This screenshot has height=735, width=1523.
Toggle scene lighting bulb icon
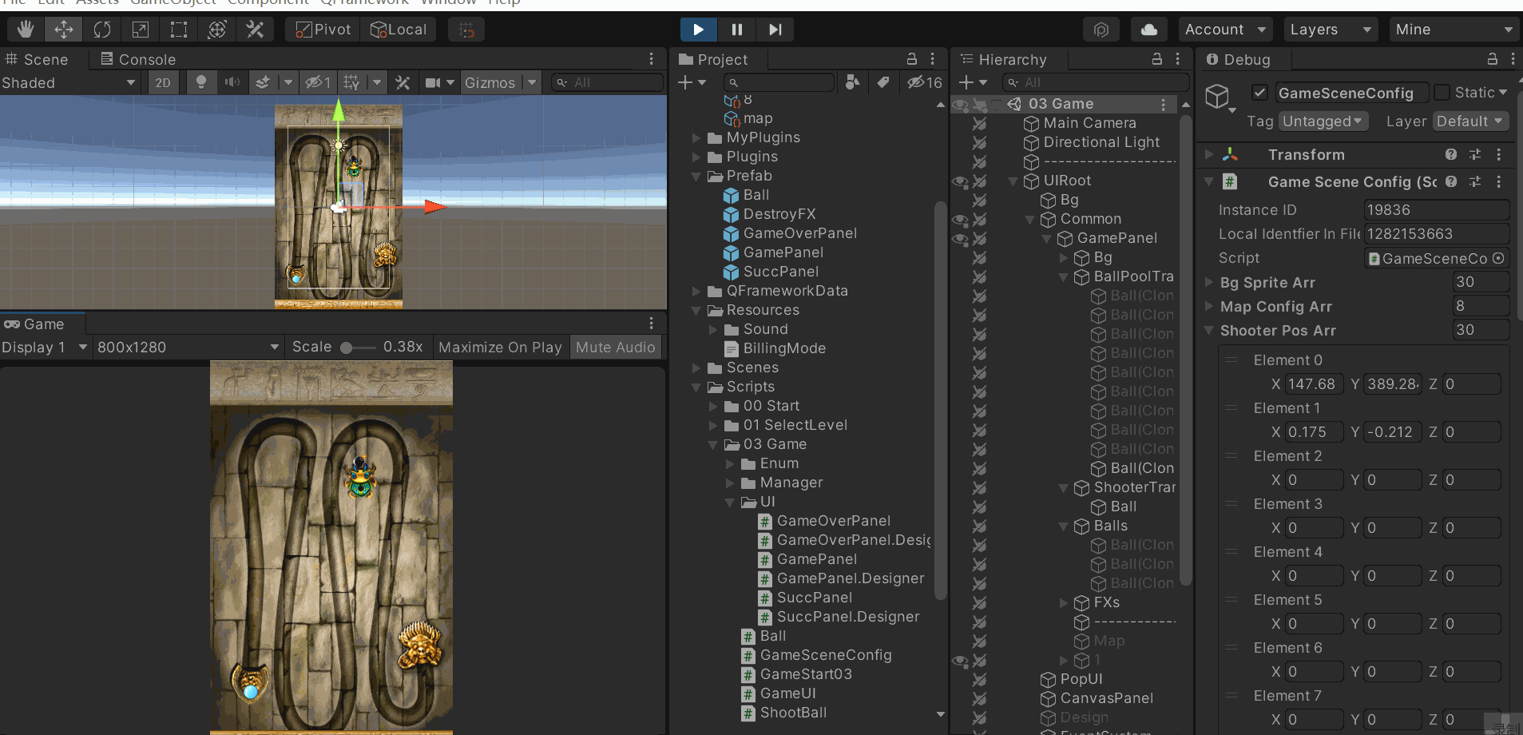(x=201, y=82)
